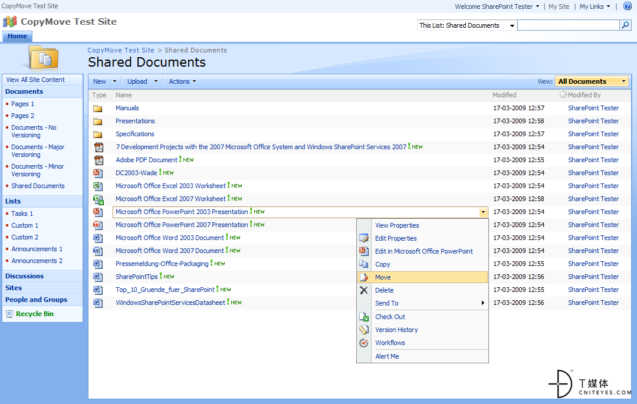Click the Check Out menu icon
637x404 pixels.
tap(363, 317)
